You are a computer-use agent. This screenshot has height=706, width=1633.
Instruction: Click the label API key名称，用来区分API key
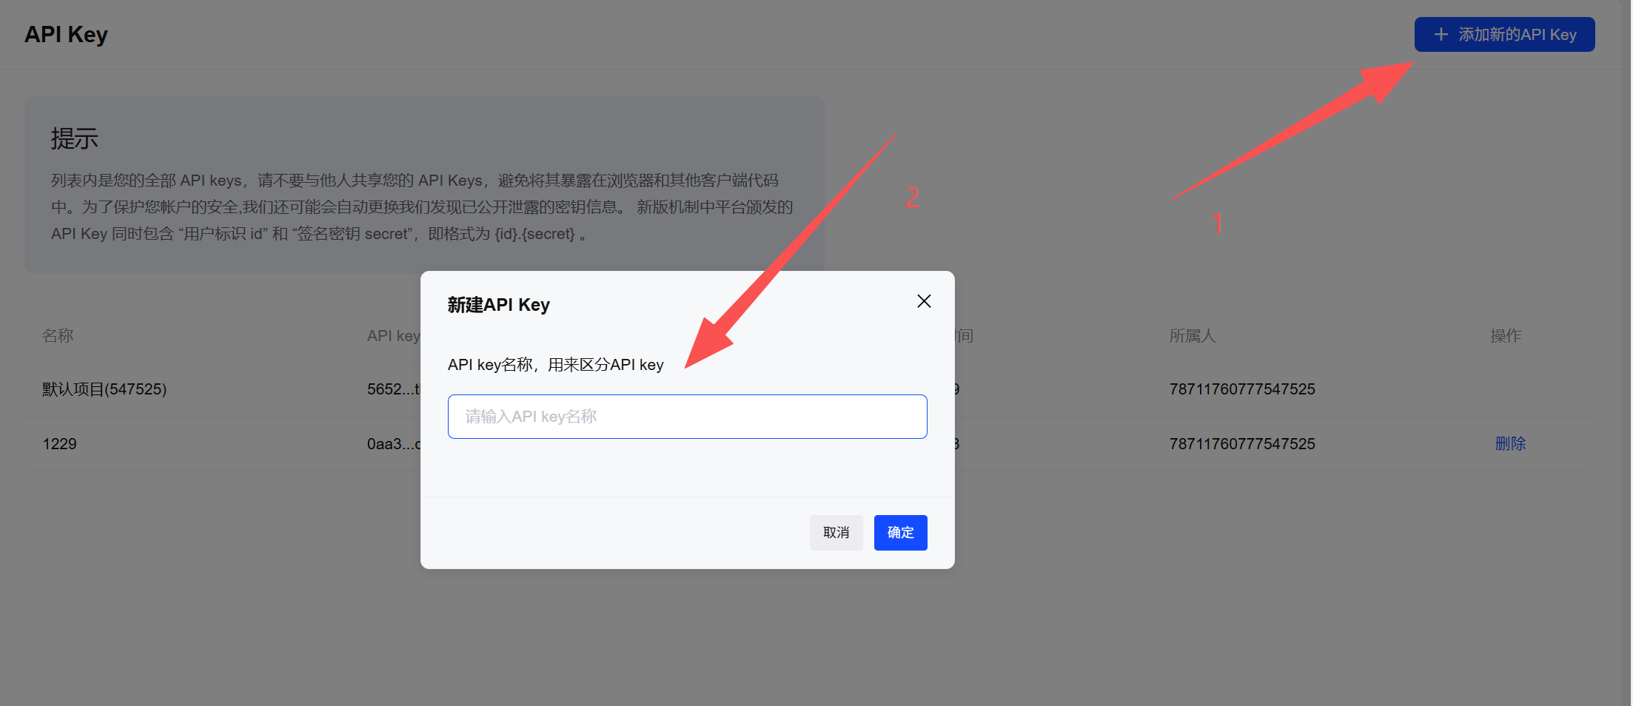pyautogui.click(x=555, y=364)
